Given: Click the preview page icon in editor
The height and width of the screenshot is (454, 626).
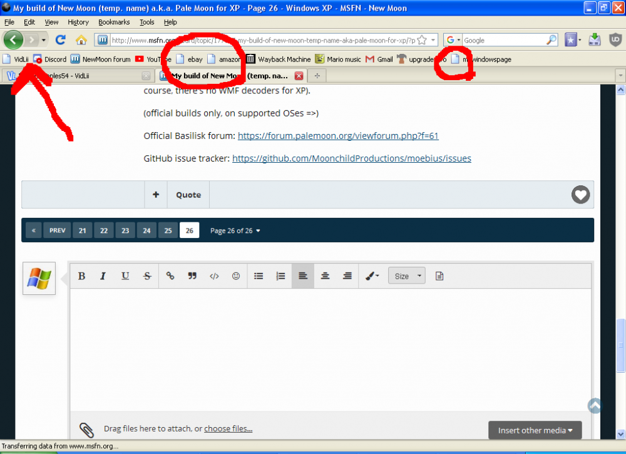Looking at the screenshot, I should tap(439, 276).
